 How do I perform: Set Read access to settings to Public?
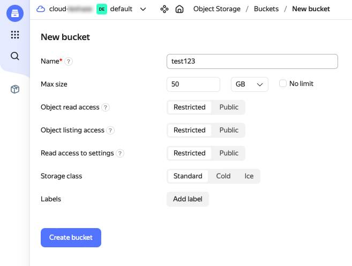pyautogui.click(x=229, y=153)
